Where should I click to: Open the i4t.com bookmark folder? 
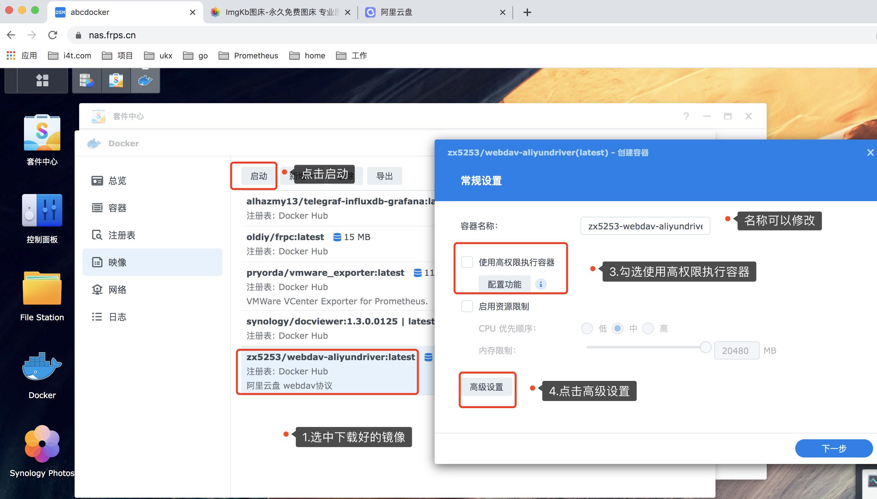coord(69,55)
